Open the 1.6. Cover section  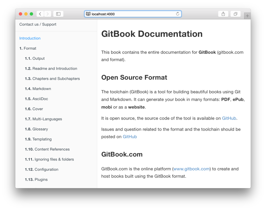(x=34, y=109)
